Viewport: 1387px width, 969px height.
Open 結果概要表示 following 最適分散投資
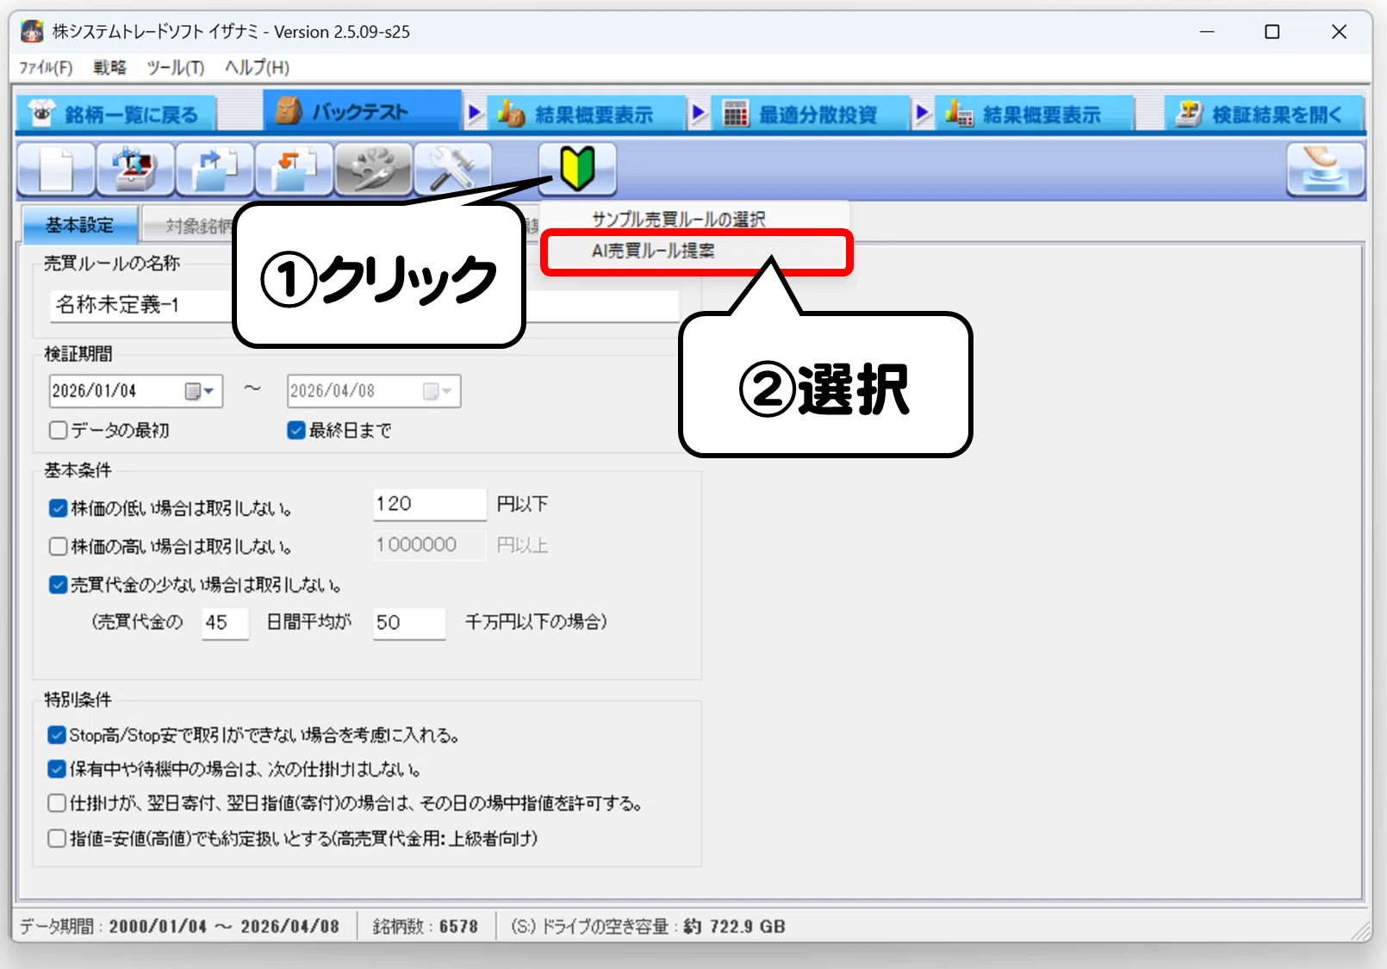tap(1035, 114)
